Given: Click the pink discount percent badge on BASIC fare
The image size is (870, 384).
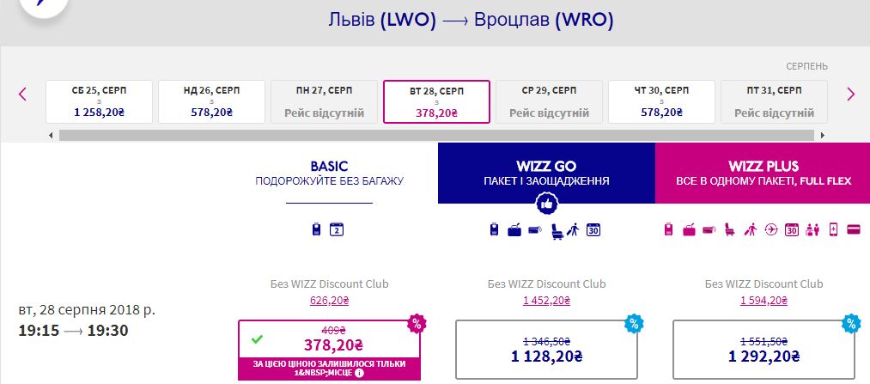Looking at the screenshot, I should tap(417, 324).
